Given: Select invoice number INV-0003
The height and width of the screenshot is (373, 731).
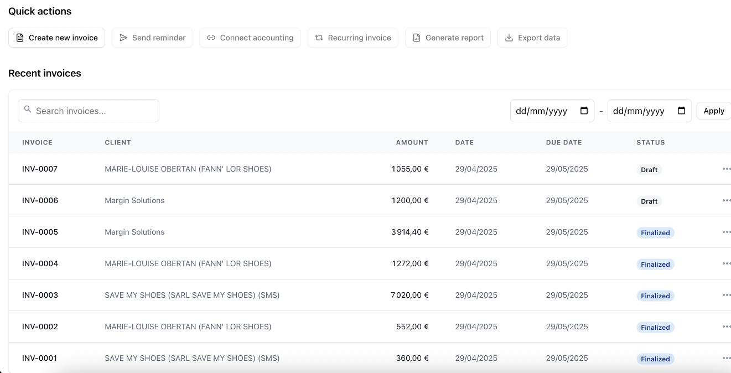Looking at the screenshot, I should tap(40, 295).
